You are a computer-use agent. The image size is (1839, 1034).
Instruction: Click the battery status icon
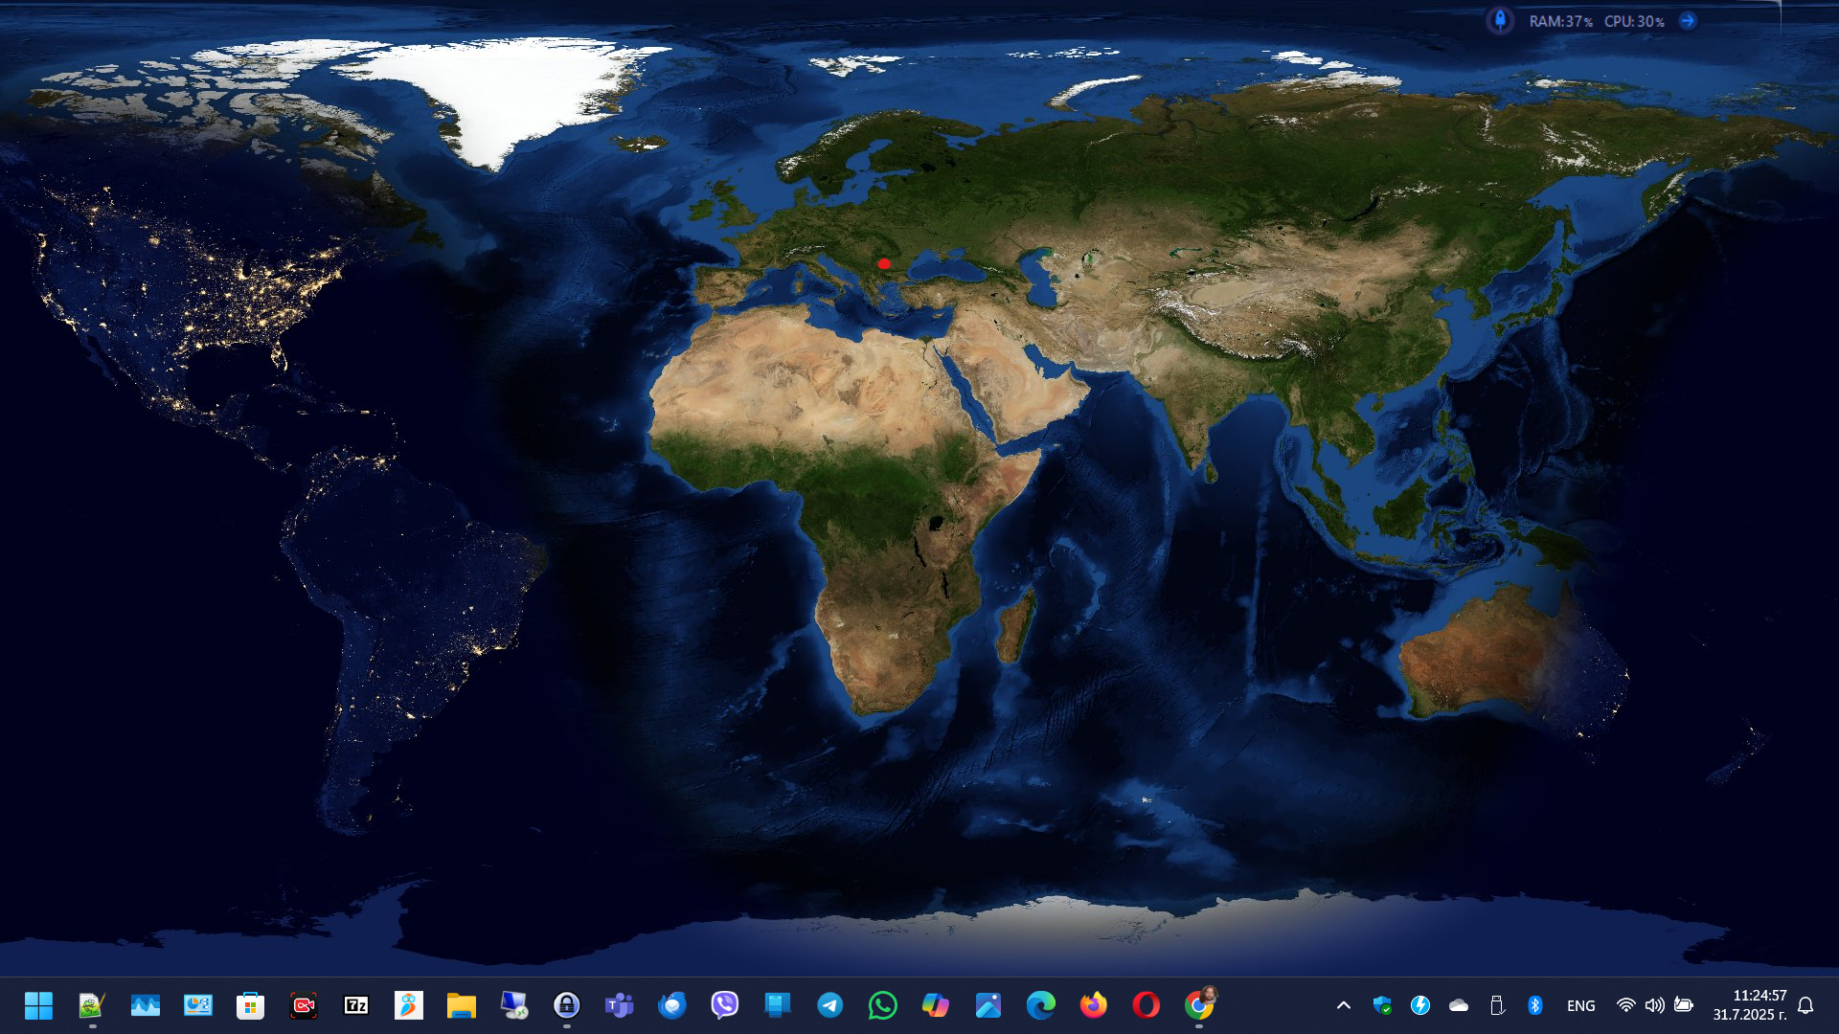point(1684,1005)
